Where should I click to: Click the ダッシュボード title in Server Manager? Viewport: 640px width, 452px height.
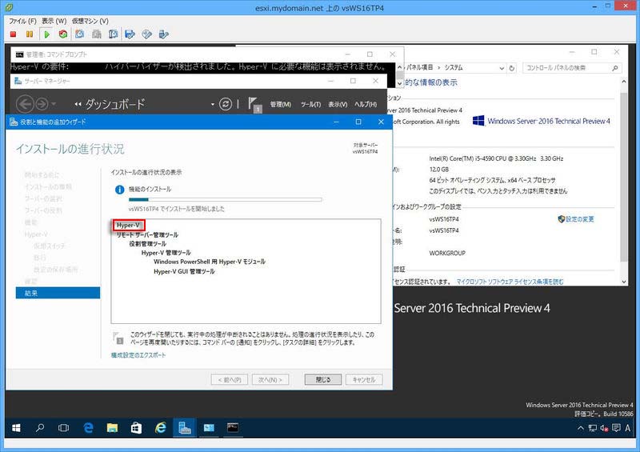(114, 104)
